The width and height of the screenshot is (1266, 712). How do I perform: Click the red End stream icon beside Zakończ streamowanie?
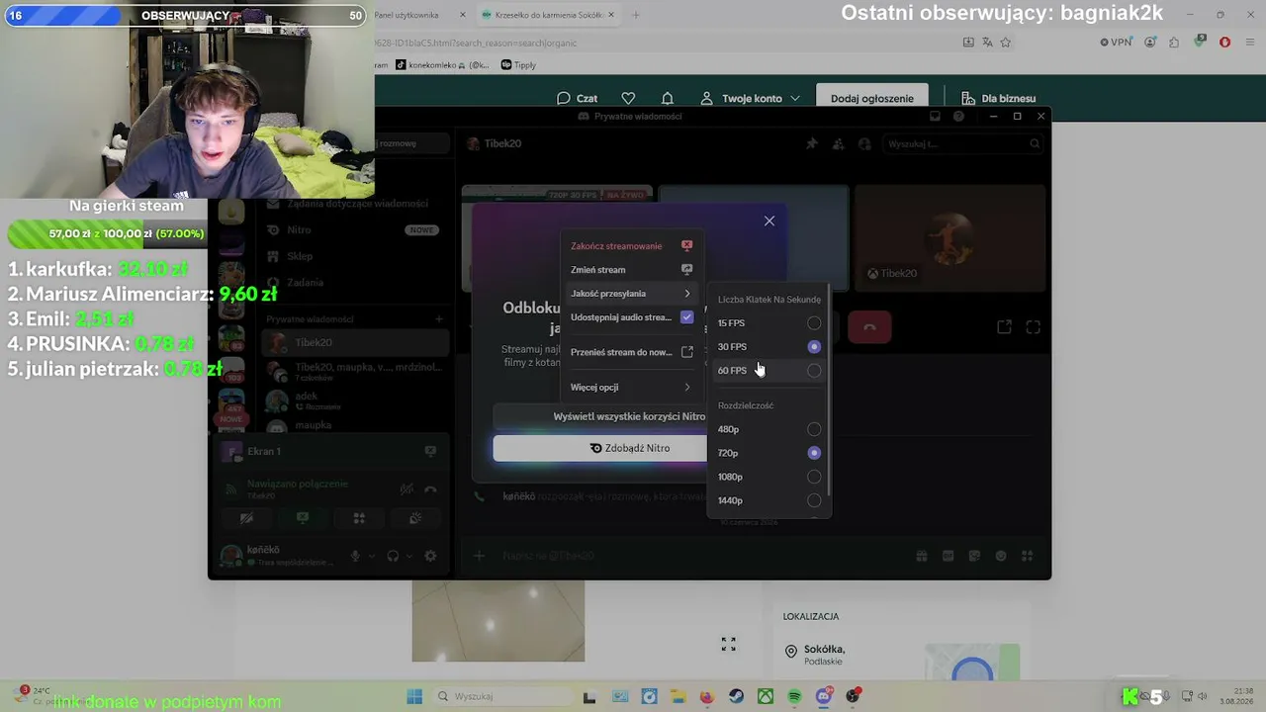(x=686, y=245)
